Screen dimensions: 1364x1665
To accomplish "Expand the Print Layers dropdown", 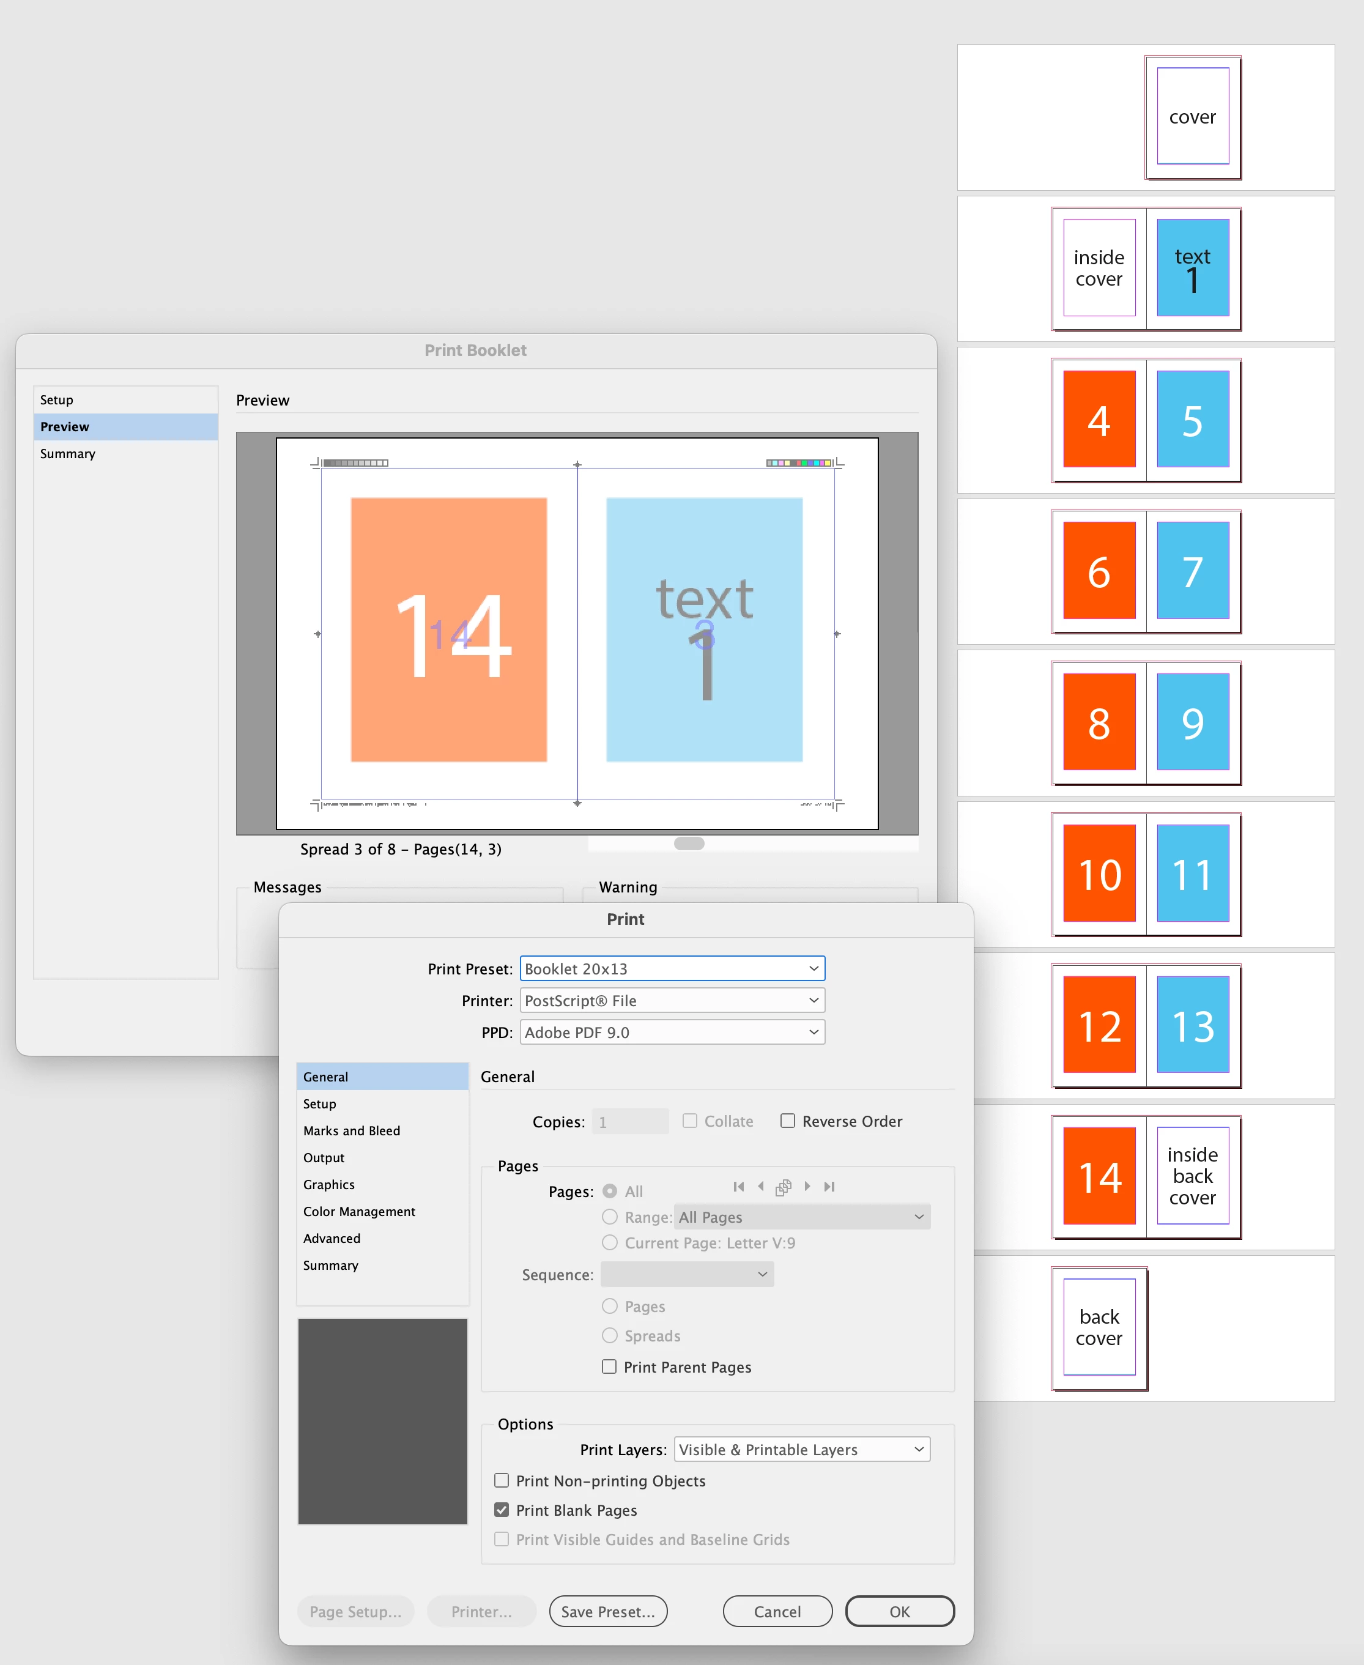I will tap(801, 1450).
